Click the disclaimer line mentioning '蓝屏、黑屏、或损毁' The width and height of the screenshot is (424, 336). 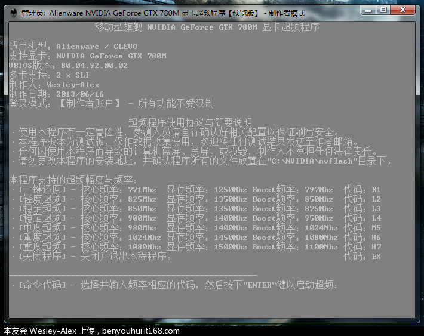tap(195, 151)
